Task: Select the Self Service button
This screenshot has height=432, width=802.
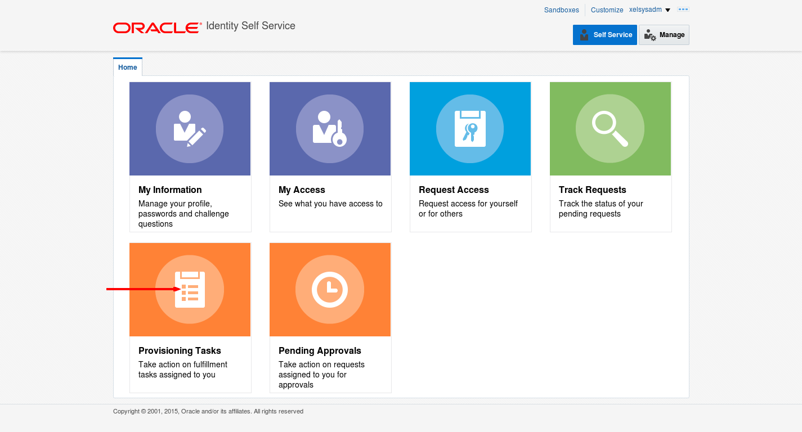Action: click(x=604, y=34)
